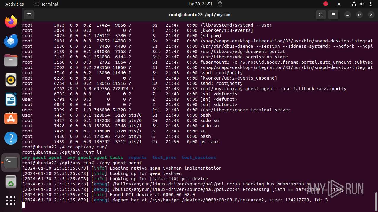Click '/usr/bin/dbus-daemon --session' process line
Viewport: 378px width, 212px height.
click(286, 46)
